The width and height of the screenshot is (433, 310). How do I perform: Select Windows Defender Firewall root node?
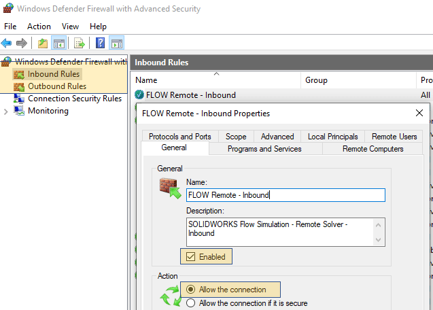point(71,62)
